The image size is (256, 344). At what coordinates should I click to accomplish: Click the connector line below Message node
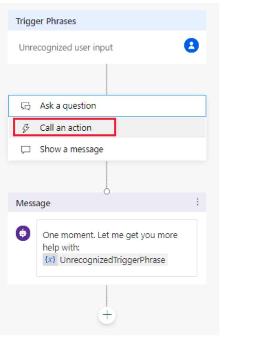click(107, 295)
